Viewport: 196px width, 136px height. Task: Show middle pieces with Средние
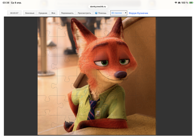[43, 13]
